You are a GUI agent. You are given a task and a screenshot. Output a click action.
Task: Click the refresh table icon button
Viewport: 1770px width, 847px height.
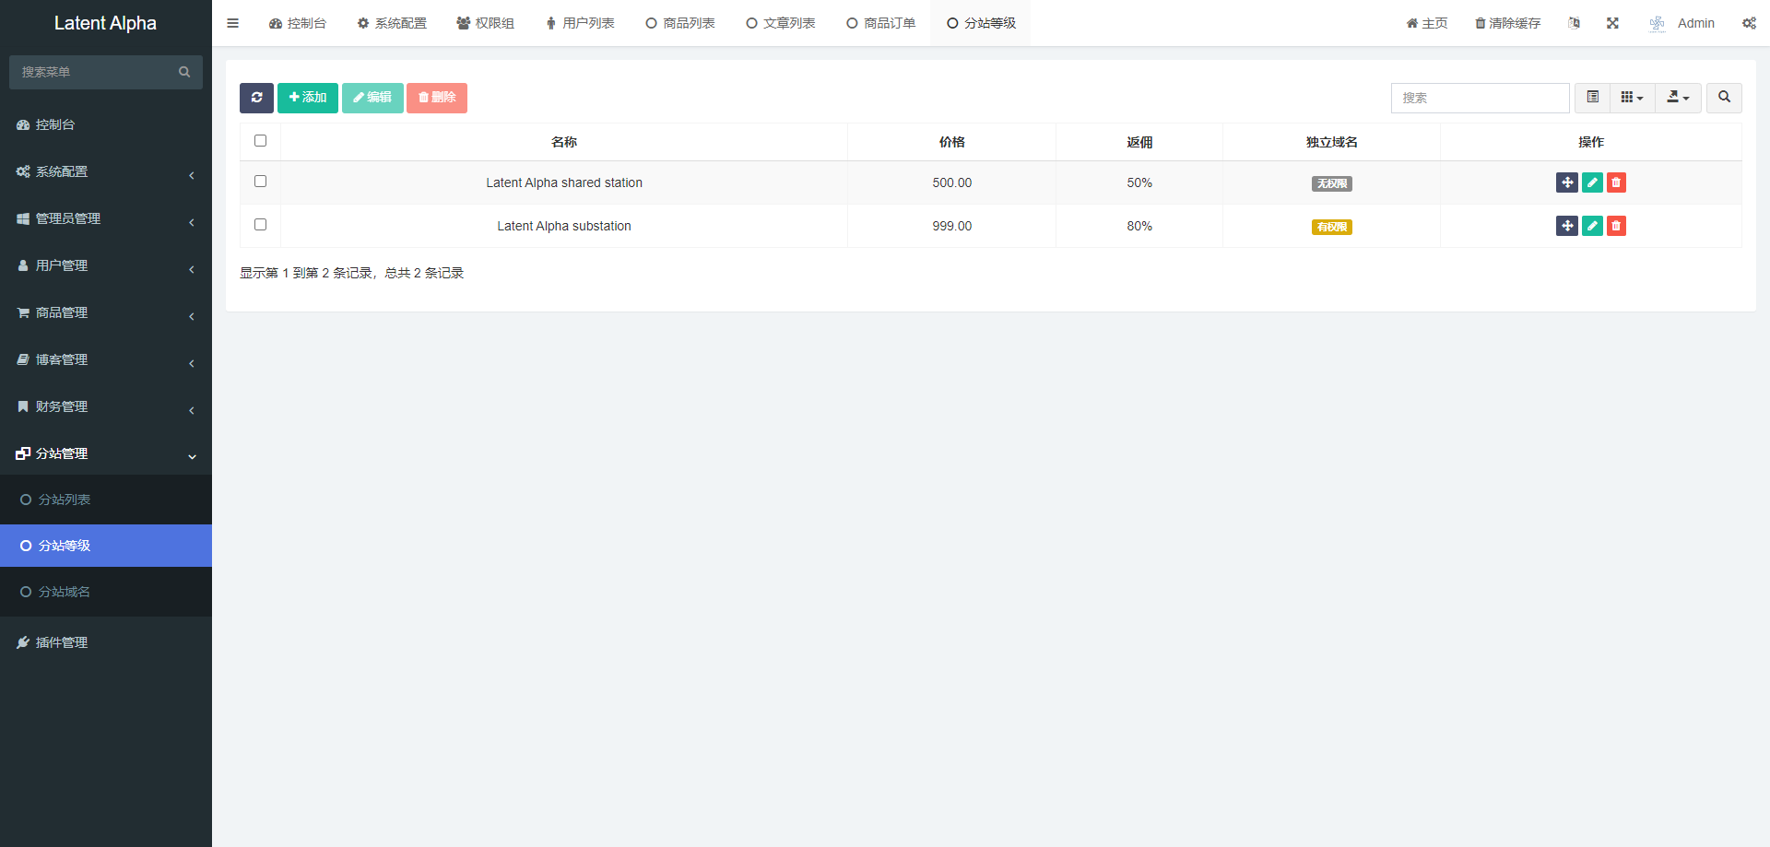[256, 98]
